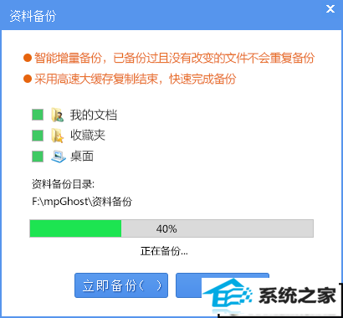Click the backup path F:\mpGhost\资料备份
Image resolution: width=343 pixels, height=318 pixels.
point(82,202)
